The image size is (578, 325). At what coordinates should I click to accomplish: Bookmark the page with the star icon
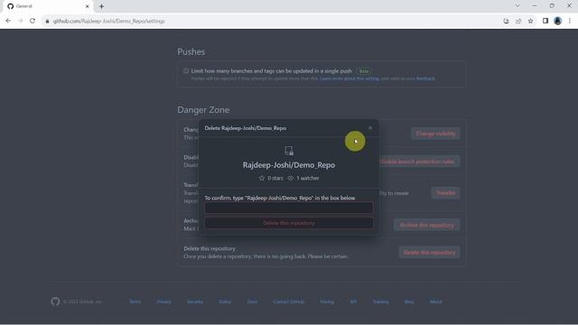point(530,21)
